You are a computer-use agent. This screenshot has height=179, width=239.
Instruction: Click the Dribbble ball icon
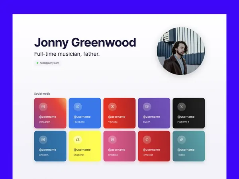[112, 140]
